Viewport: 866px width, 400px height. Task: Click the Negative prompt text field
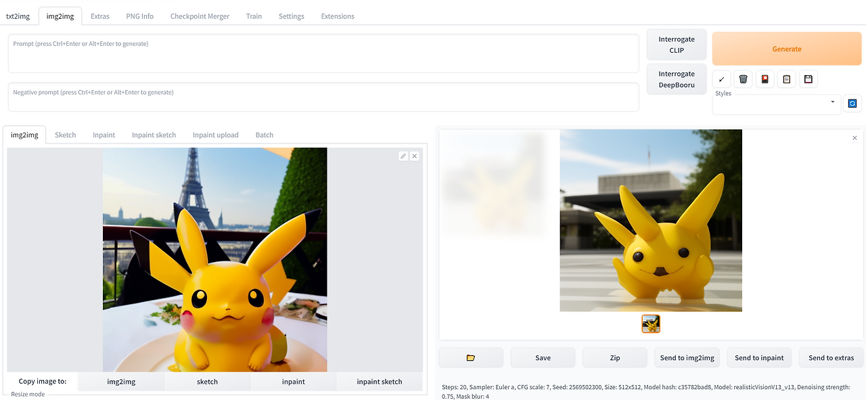tap(323, 97)
